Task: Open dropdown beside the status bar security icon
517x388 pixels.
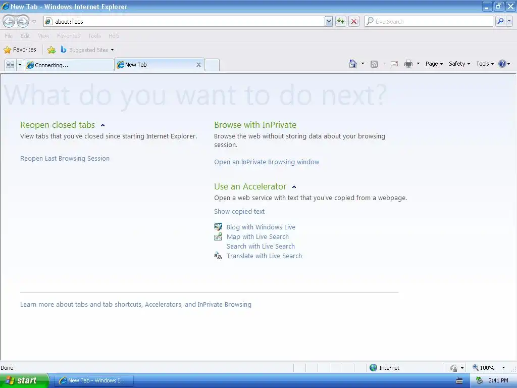Action: tap(462, 368)
